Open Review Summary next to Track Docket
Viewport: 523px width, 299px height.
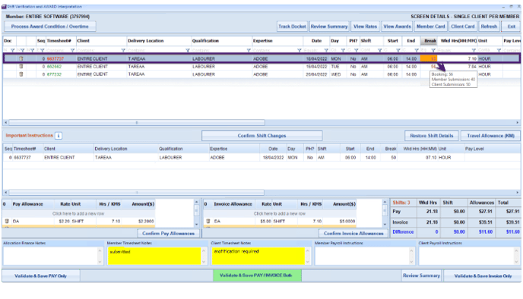coord(329,27)
